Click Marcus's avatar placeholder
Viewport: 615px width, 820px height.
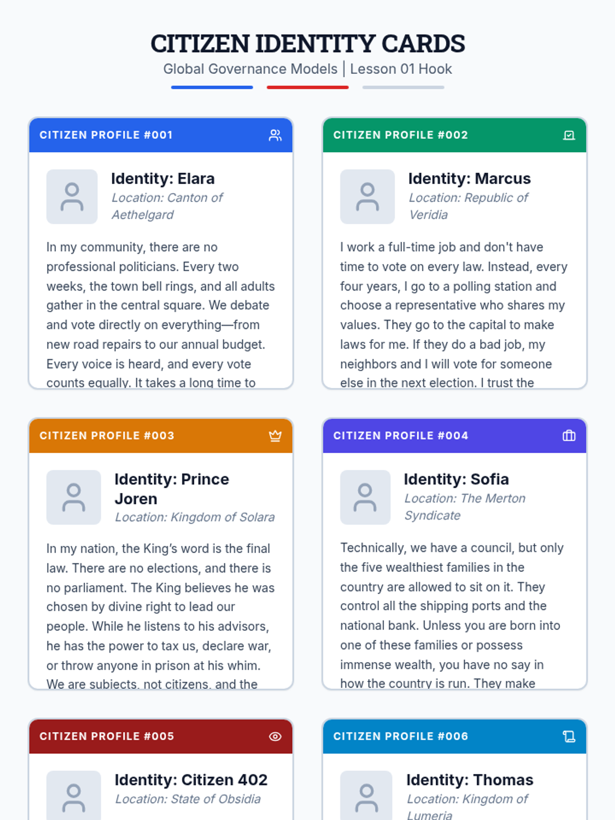(x=367, y=197)
